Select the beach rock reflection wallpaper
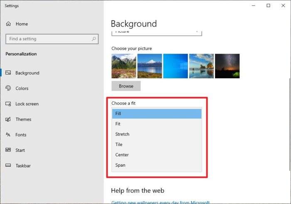291x204 pixels. (201, 66)
